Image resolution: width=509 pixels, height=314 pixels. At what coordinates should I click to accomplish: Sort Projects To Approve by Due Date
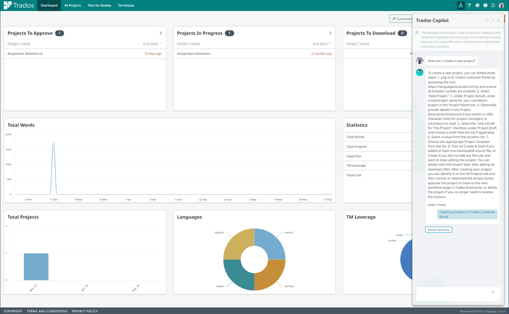click(152, 44)
